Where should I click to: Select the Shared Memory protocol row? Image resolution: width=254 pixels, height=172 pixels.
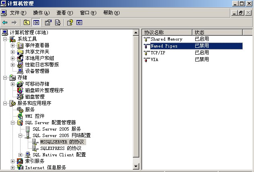tap(193, 39)
